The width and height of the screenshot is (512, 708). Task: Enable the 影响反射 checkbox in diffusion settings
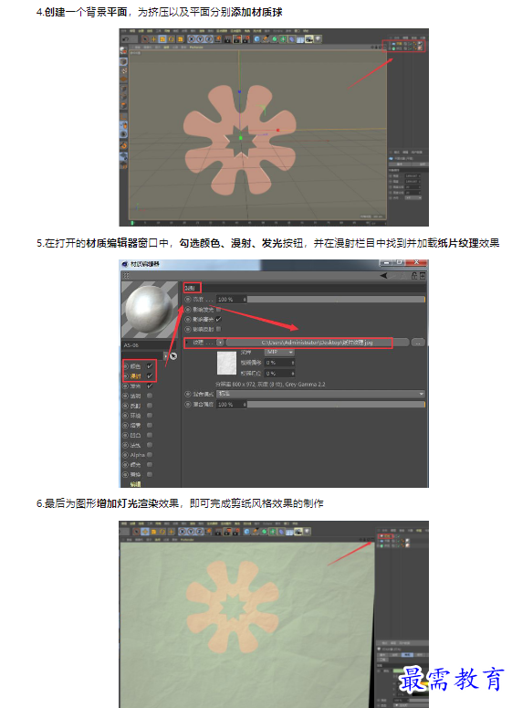tap(219, 329)
